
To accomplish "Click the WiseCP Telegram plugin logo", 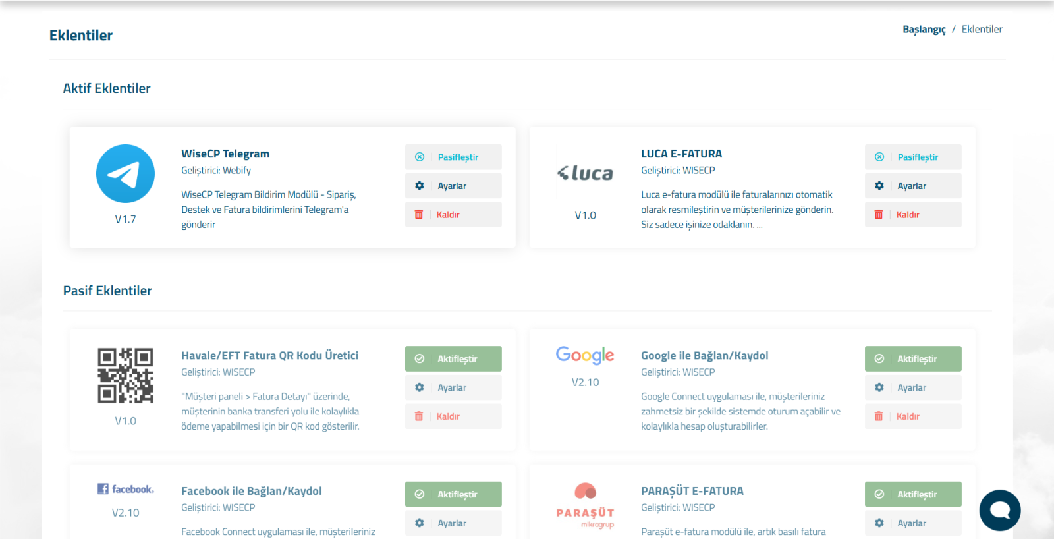I will [x=125, y=173].
